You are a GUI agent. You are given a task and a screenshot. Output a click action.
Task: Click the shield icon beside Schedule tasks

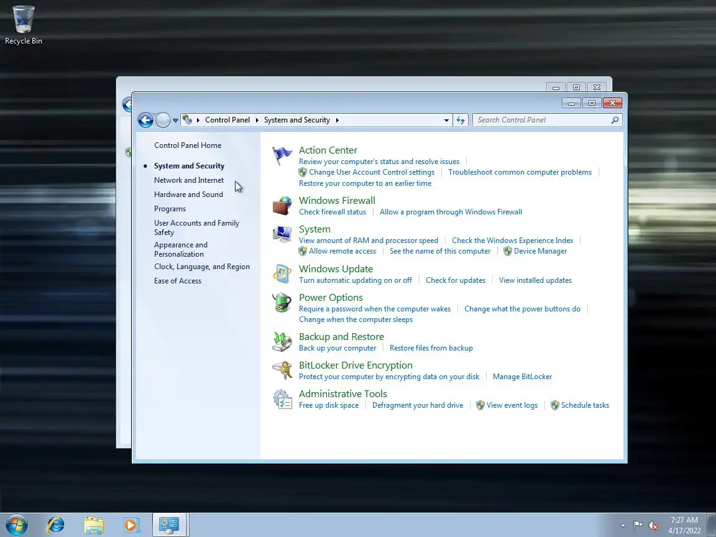(x=555, y=405)
